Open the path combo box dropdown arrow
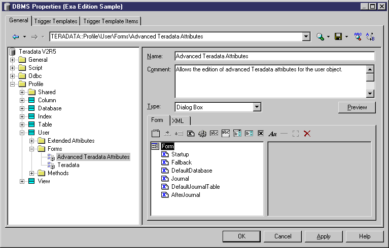Image resolution: width=389 pixels, height=248 pixels. point(306,36)
